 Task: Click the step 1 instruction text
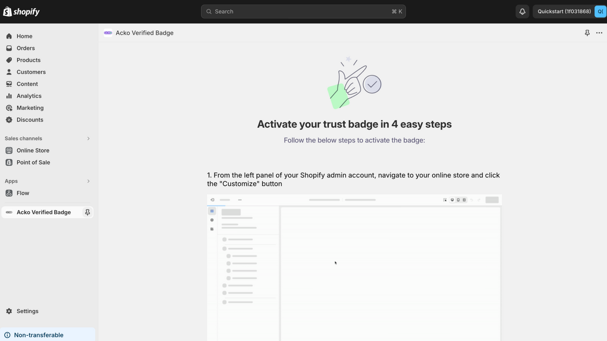(x=354, y=179)
